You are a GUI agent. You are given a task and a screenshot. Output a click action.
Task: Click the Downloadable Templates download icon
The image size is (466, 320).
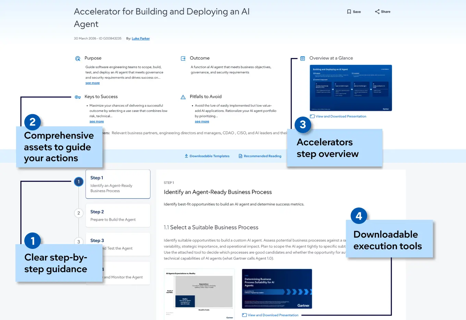click(x=186, y=156)
